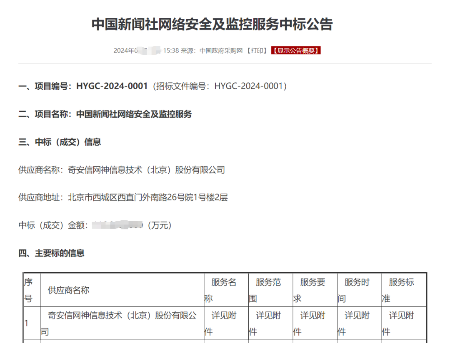Click the heading 三、中标（成交）信息
This screenshot has width=450, height=343.
pyautogui.click(x=60, y=142)
